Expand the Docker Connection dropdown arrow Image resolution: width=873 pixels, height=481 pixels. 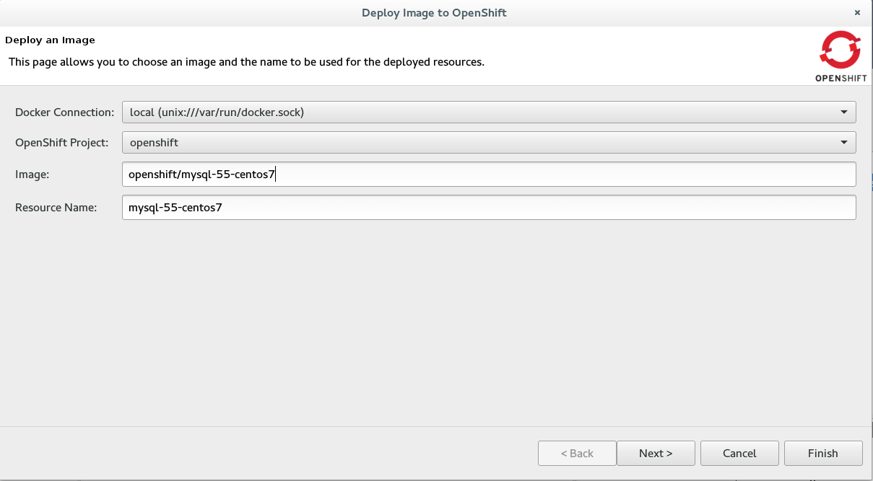tap(843, 112)
